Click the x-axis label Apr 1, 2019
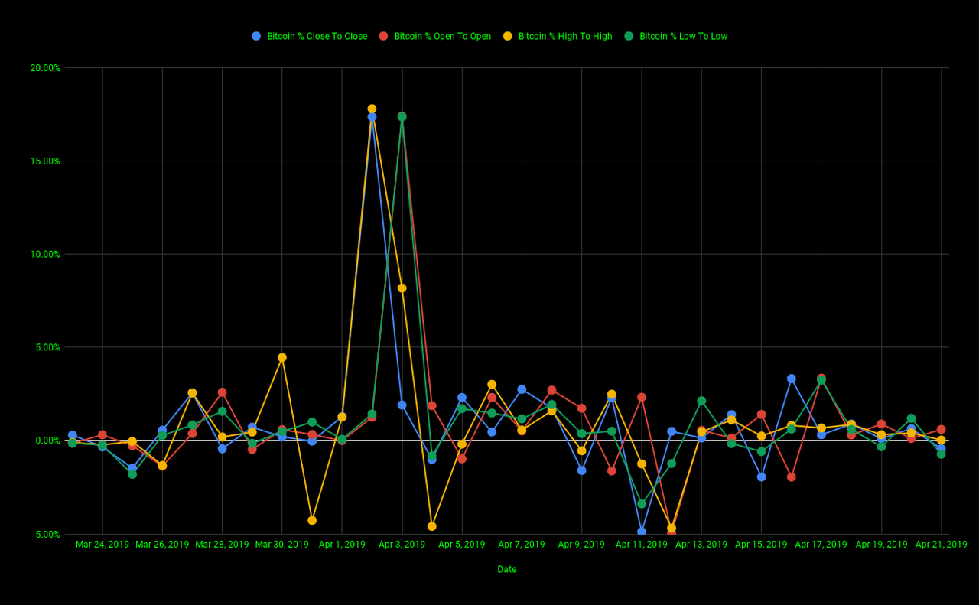The height and width of the screenshot is (605, 979). [342, 545]
